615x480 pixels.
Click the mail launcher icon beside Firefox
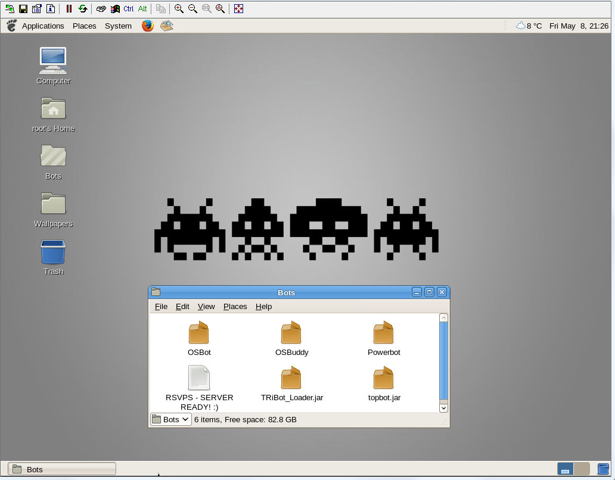[x=167, y=26]
